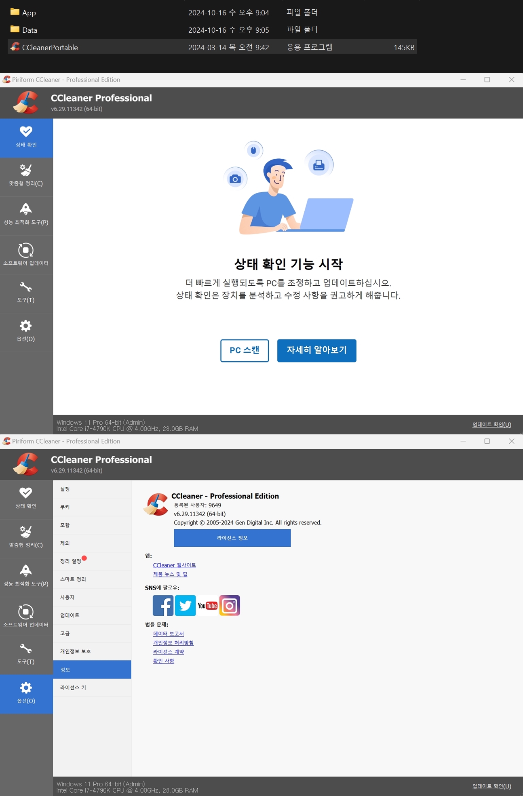Open the Facebook social icon
Screen dimensions: 523x796
163,605
